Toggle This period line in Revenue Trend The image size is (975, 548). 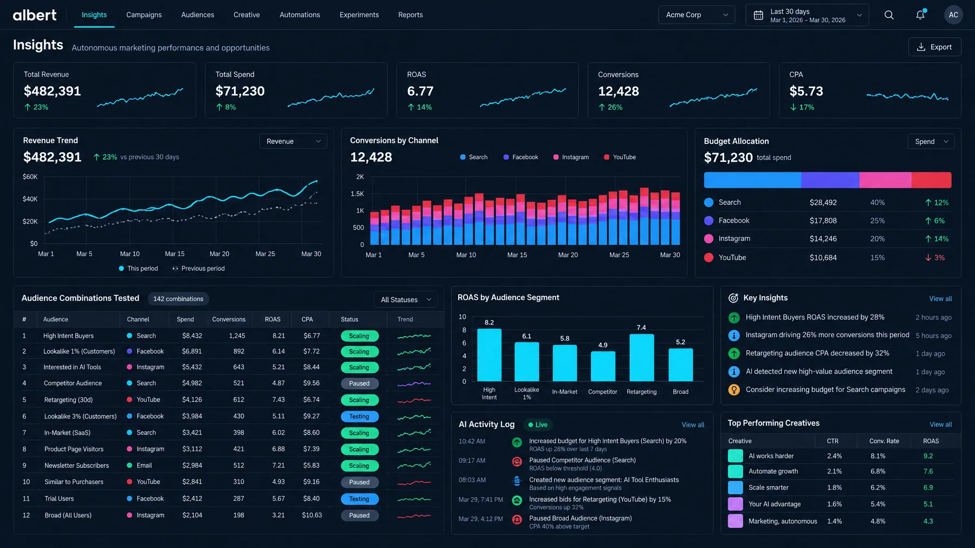coord(138,269)
